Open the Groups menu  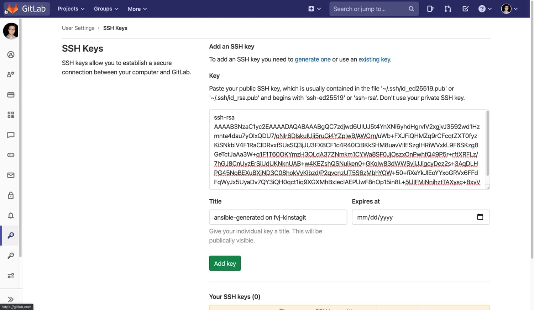[x=106, y=9]
